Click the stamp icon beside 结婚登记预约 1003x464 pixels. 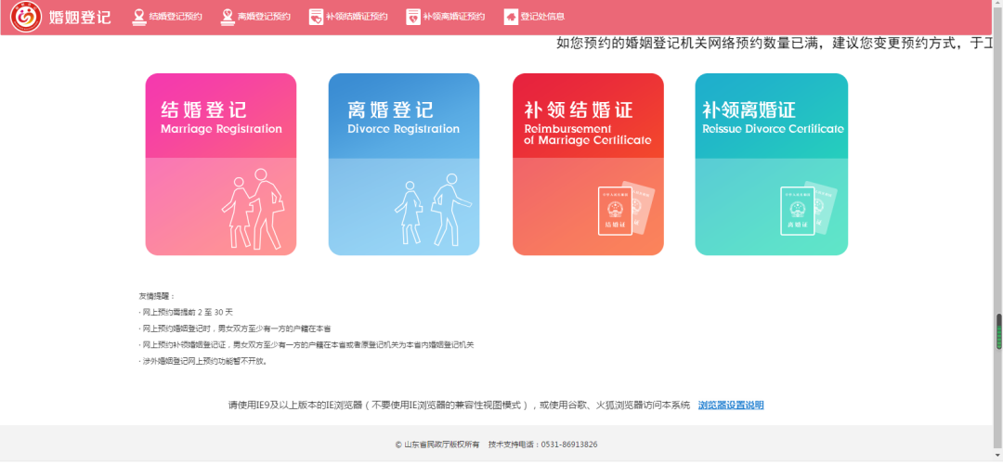click(138, 17)
